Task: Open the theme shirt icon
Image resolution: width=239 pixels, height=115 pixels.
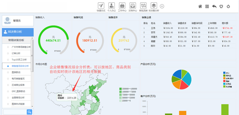Action: (221, 6)
